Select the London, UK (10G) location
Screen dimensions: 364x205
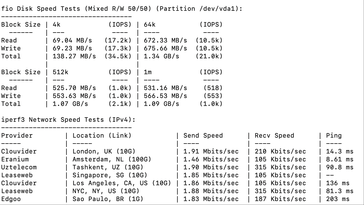pos(104,151)
